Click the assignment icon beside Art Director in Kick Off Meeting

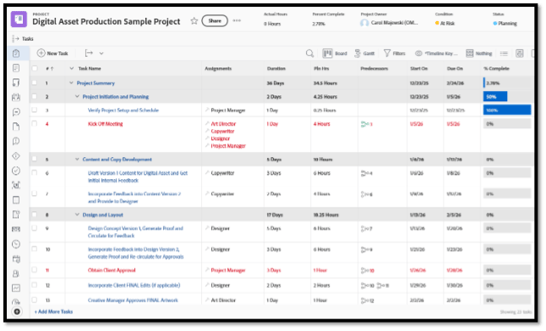pos(207,123)
